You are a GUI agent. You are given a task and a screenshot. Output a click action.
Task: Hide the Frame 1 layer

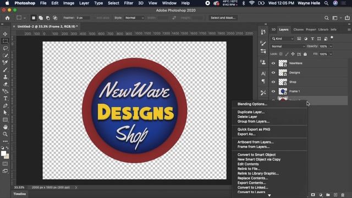(x=273, y=91)
